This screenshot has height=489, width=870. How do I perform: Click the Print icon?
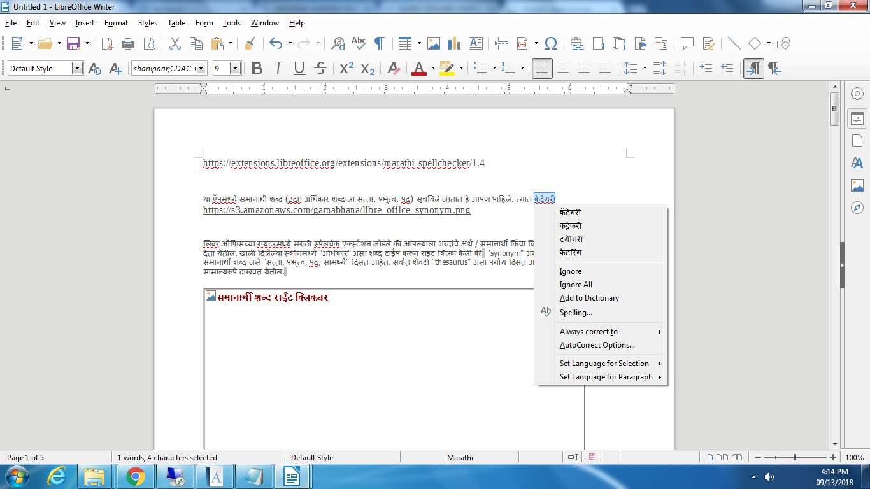128,43
